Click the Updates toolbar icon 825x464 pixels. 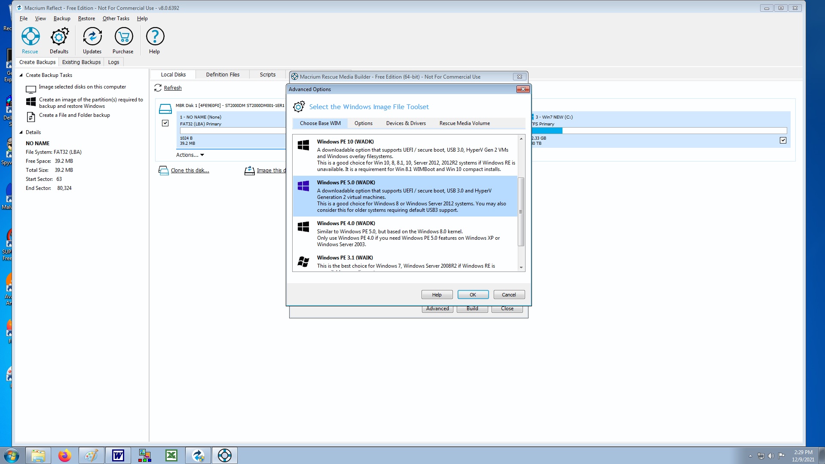click(92, 37)
